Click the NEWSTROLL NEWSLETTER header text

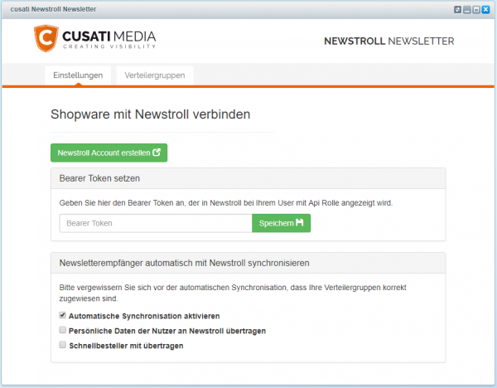click(x=389, y=41)
